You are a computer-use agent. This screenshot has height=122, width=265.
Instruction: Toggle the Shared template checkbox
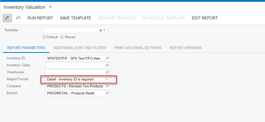click(62, 37)
